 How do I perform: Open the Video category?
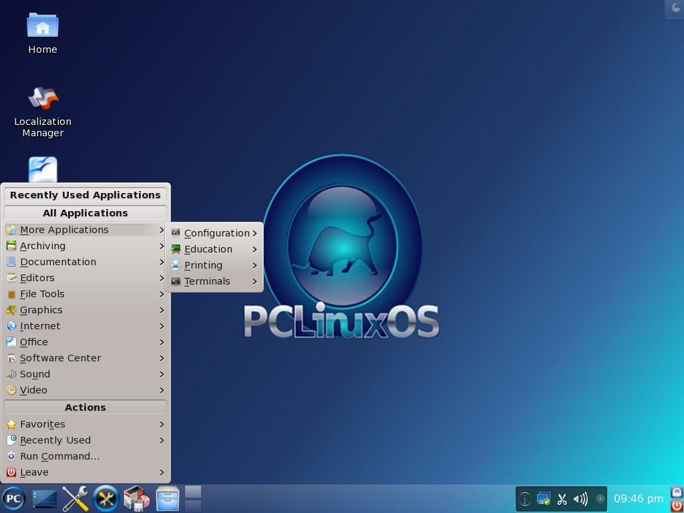coord(85,390)
